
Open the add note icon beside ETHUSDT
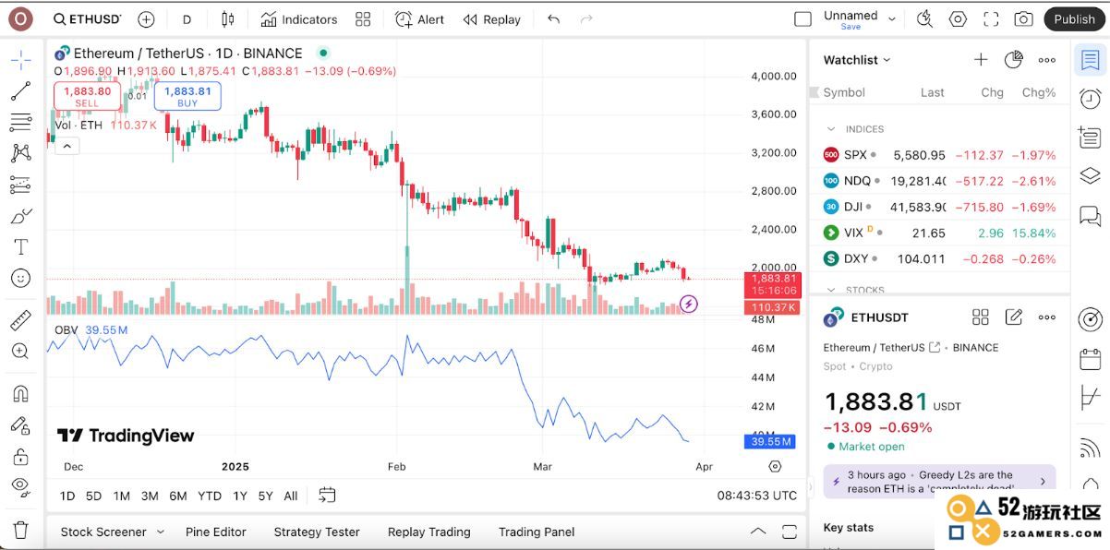1013,317
